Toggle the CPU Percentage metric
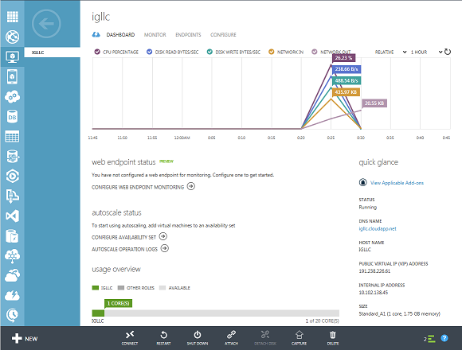The width and height of the screenshot is (462, 350). pos(97,52)
